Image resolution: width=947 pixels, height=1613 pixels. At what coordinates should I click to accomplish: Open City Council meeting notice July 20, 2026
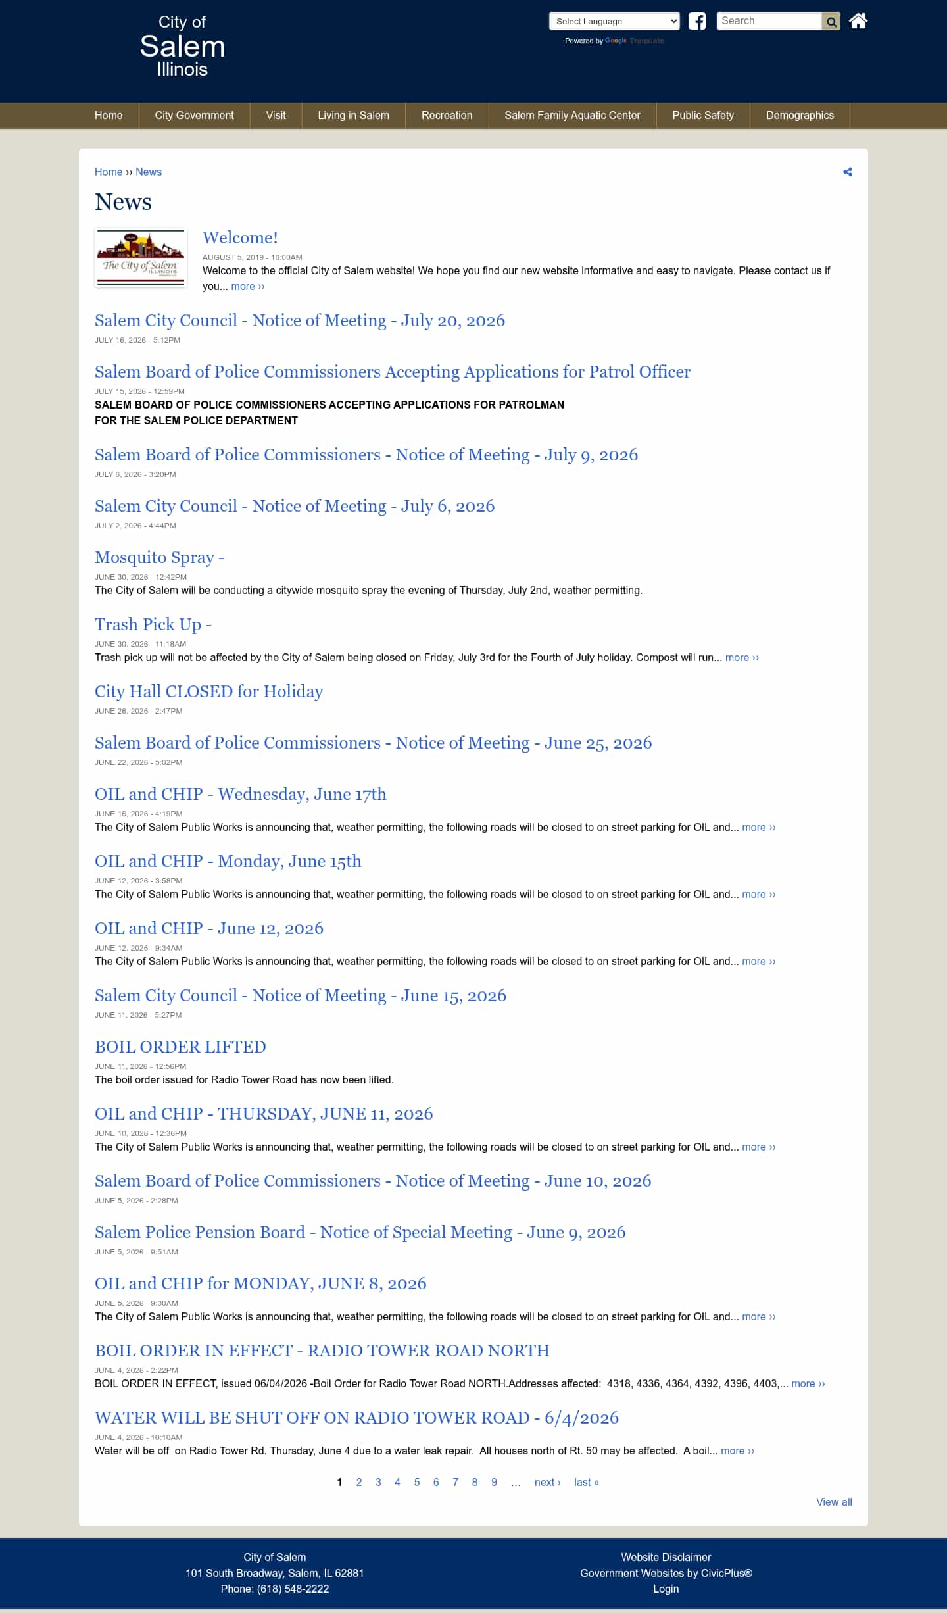click(300, 320)
